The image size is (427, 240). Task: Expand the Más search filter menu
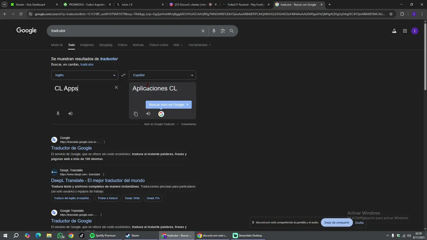(178, 45)
